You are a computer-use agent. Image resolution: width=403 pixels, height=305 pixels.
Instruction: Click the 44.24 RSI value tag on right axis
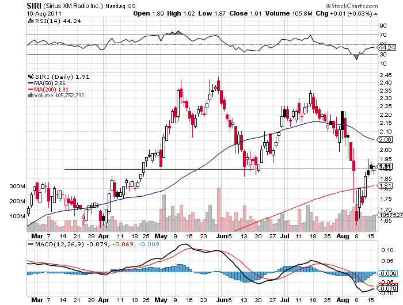pyautogui.click(x=386, y=48)
